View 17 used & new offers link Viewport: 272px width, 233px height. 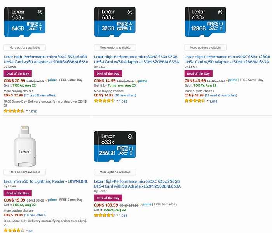coord(40,96)
